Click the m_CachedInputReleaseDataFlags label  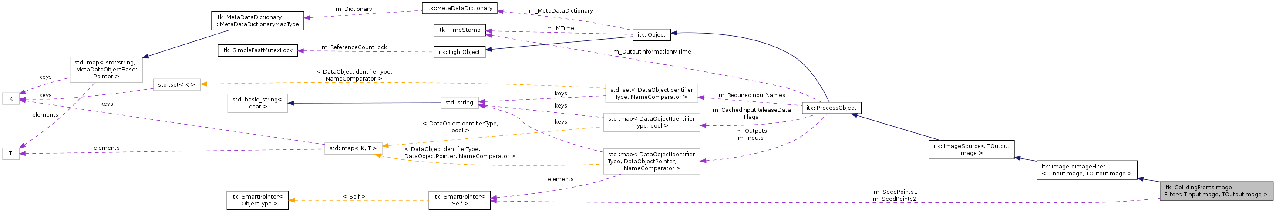751,114
